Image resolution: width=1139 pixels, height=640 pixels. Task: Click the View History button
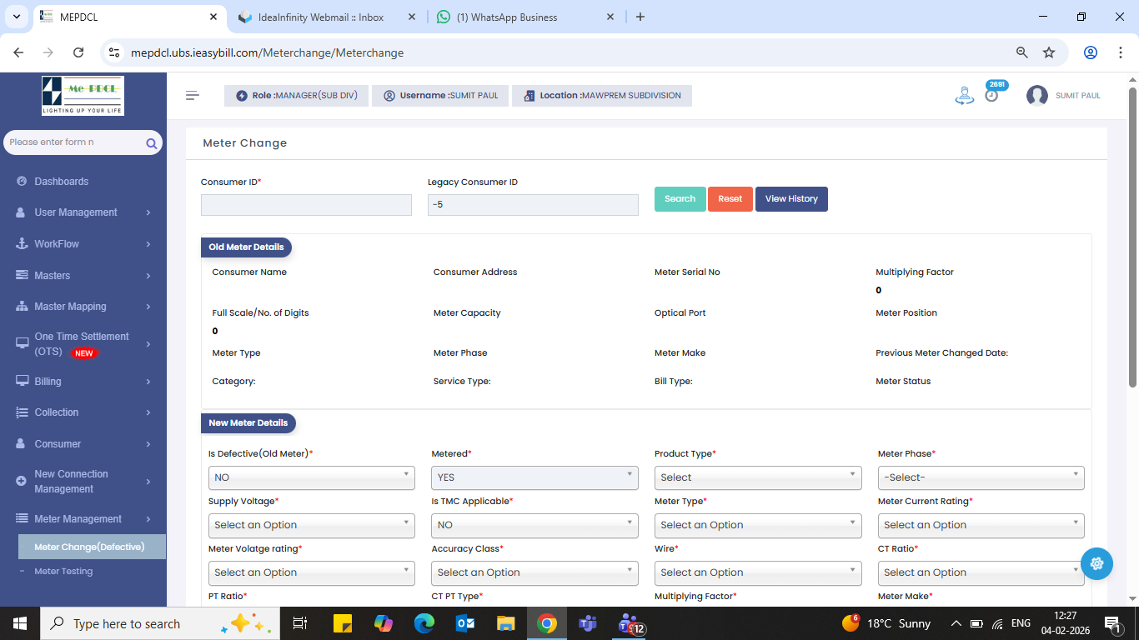click(x=791, y=199)
